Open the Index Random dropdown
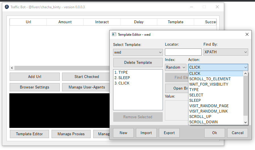Viewport: 255px width, 150px height. click(175, 67)
